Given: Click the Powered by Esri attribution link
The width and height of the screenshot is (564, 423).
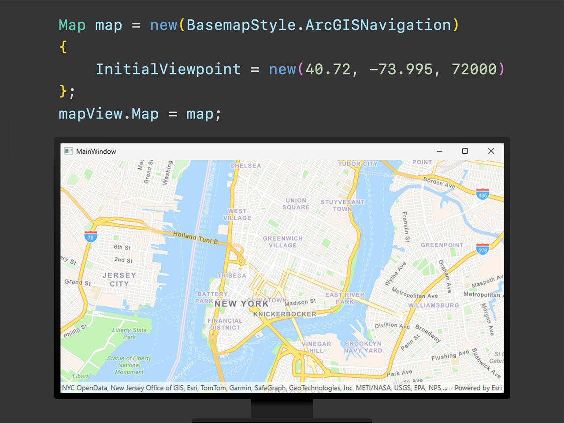Looking at the screenshot, I should (x=478, y=388).
